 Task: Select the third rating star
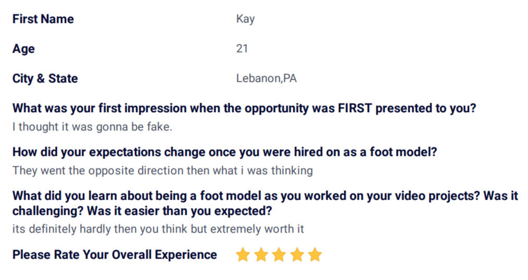279,255
